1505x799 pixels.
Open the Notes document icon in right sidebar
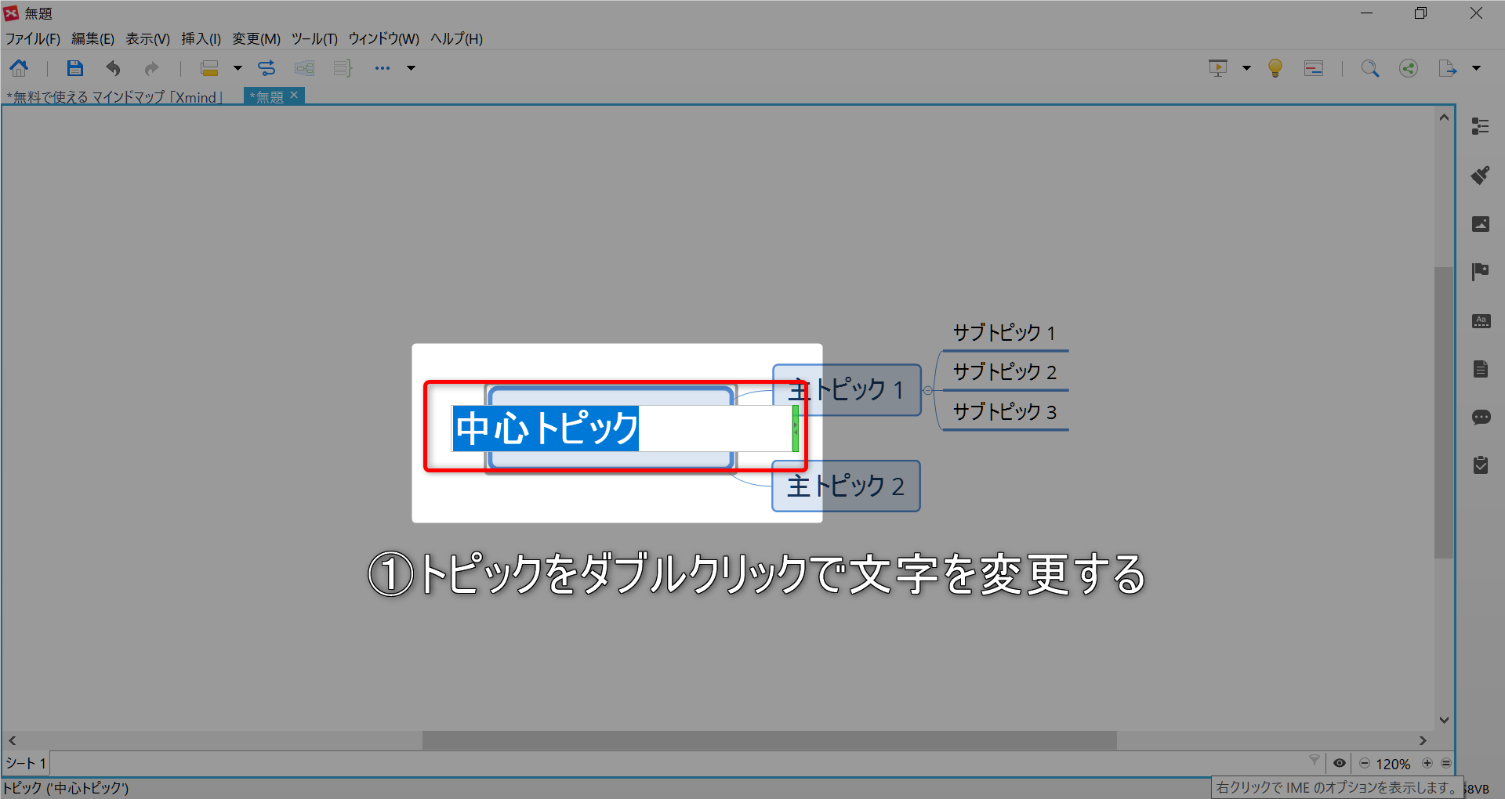[1481, 369]
